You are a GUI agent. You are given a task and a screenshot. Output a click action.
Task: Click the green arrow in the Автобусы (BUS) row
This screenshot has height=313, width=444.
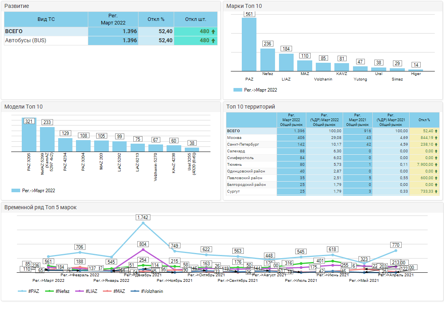click(213, 40)
